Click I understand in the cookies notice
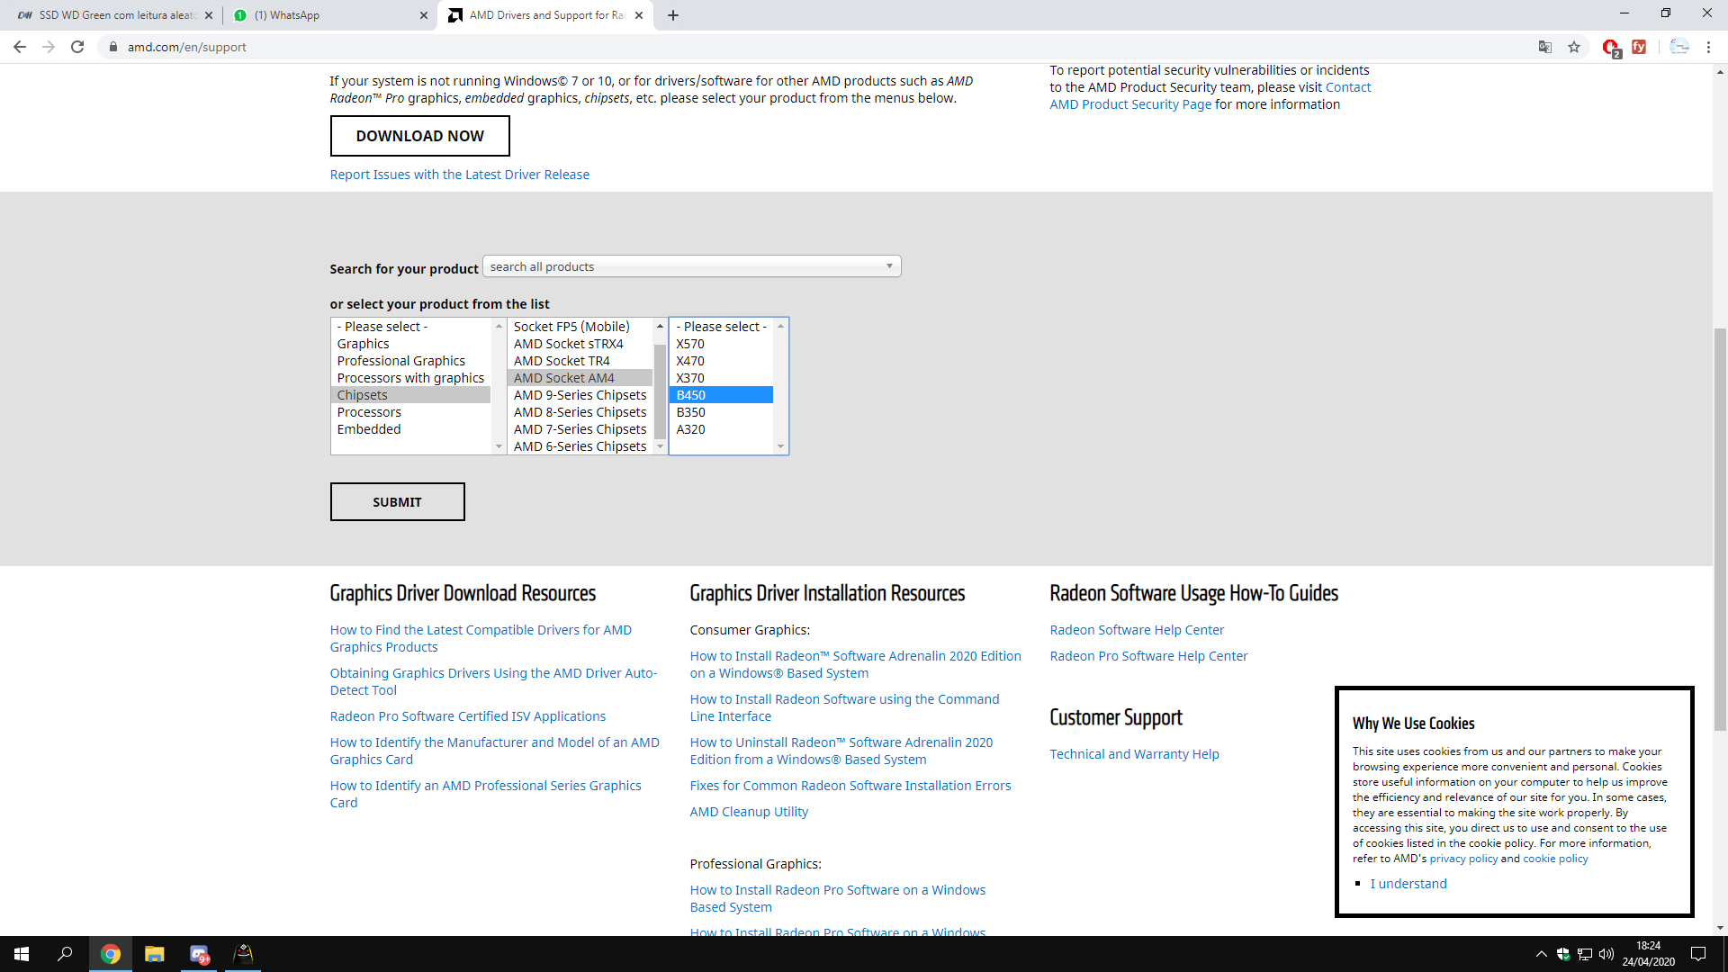Screen dimensions: 1728x972 (x=1408, y=884)
